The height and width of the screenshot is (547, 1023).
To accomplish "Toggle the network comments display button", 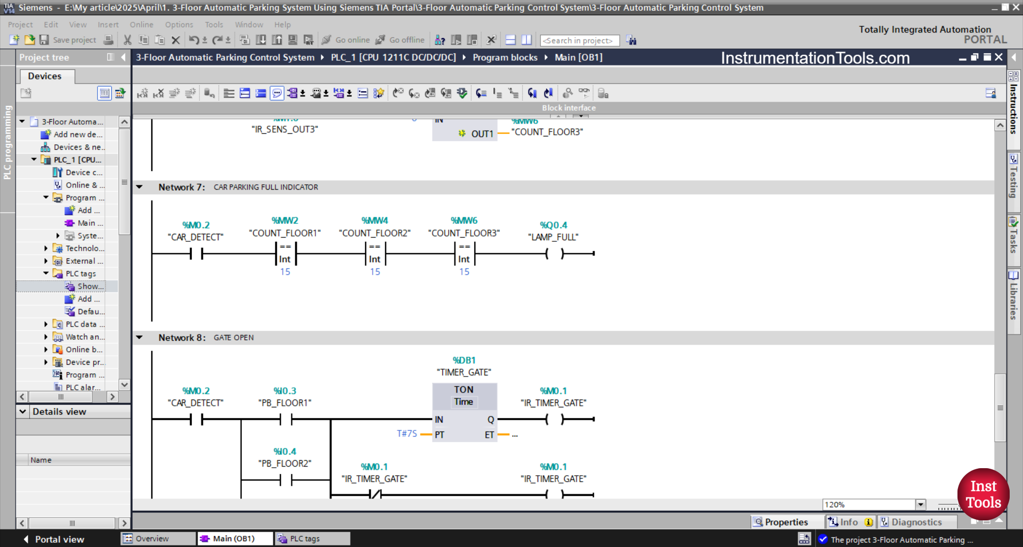I will (277, 94).
